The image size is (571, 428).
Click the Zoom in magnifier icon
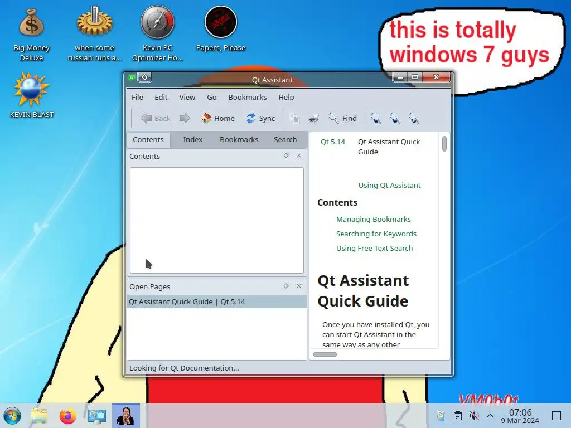pos(376,118)
